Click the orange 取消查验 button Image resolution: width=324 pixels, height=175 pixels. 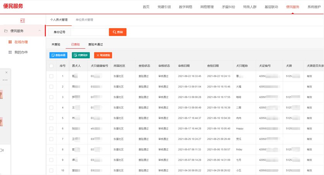pos(103,56)
